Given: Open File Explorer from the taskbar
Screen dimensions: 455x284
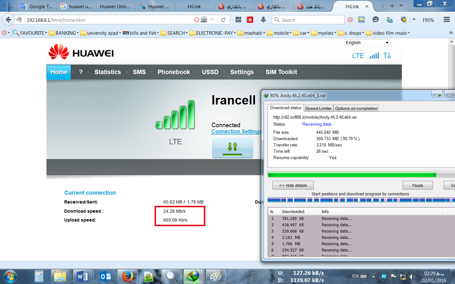Looking at the screenshot, I should click(60, 277).
